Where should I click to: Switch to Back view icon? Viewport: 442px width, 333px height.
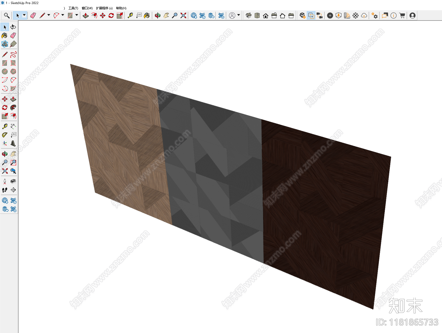pos(283,15)
